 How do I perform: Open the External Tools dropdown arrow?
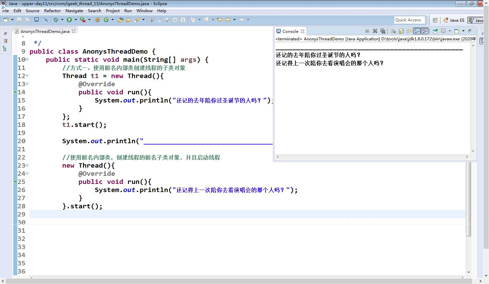pos(89,20)
